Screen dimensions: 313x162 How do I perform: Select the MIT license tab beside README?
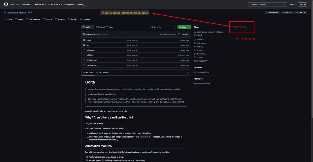coord(102,73)
